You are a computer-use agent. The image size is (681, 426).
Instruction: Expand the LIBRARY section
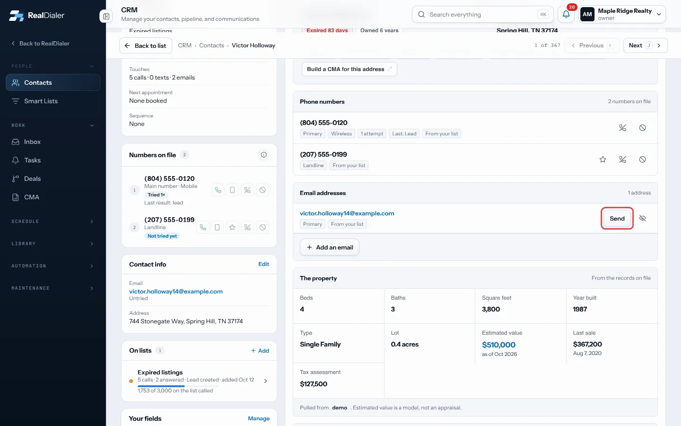53,244
